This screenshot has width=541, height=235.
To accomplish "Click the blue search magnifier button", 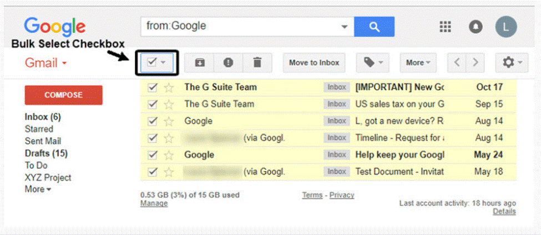I will [374, 26].
